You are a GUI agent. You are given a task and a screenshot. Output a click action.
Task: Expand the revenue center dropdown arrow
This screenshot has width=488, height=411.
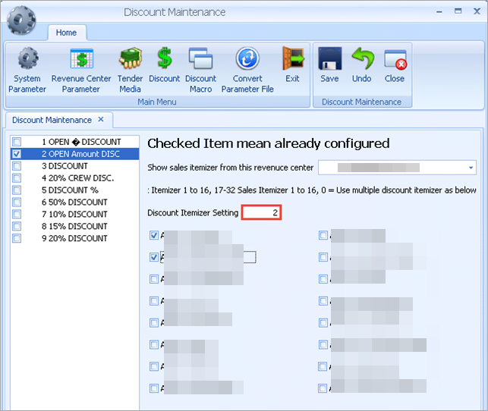click(471, 168)
